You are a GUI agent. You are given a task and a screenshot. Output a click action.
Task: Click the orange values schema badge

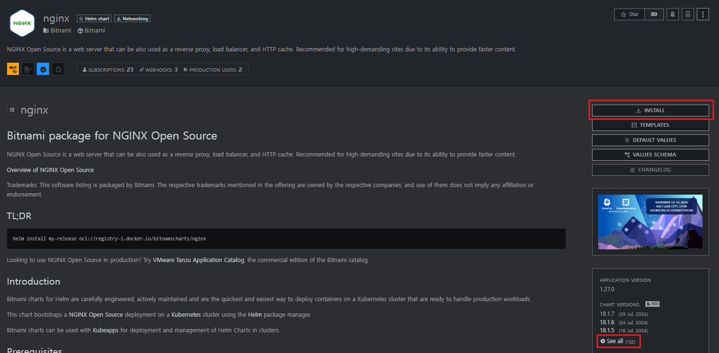[x=13, y=69]
